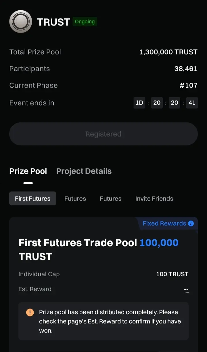207x352 pixels.
Task: Switch to the Prize Pool tab
Action: pyautogui.click(x=28, y=171)
